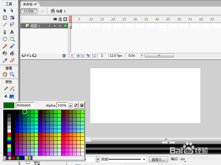221x165 pixels.
Task: Click frame 1 on timeline ruler
Action: point(70,19)
